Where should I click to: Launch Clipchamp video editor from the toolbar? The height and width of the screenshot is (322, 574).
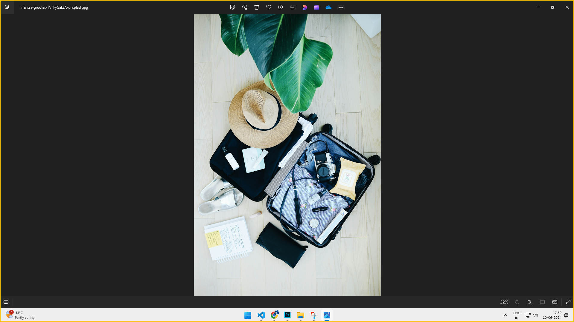click(316, 7)
